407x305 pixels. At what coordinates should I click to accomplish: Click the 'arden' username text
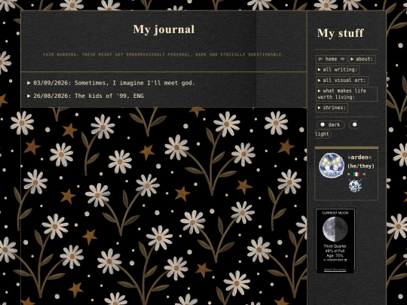click(x=360, y=157)
